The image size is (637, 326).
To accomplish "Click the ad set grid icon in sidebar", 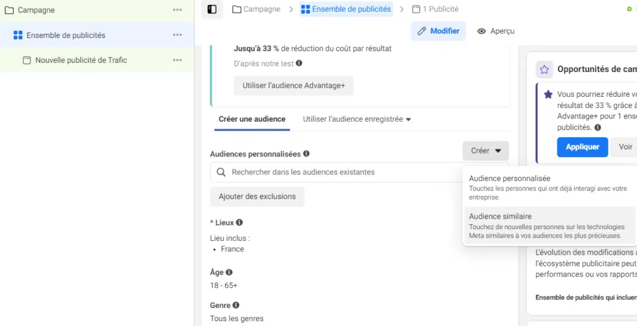I will coord(18,35).
